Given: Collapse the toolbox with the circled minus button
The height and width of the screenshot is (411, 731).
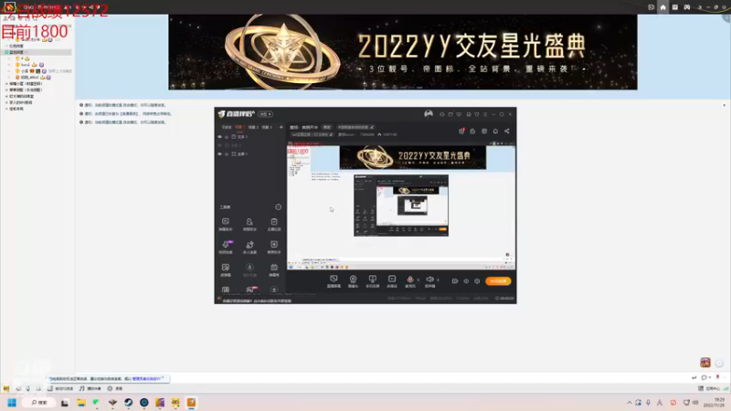Looking at the screenshot, I should click(x=279, y=207).
